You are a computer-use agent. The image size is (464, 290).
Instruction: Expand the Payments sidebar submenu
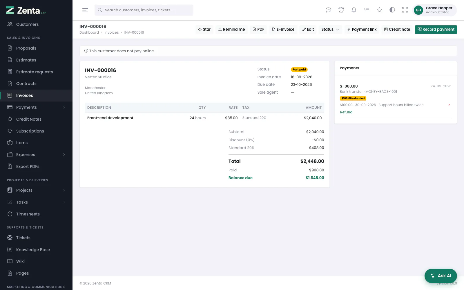point(36,107)
